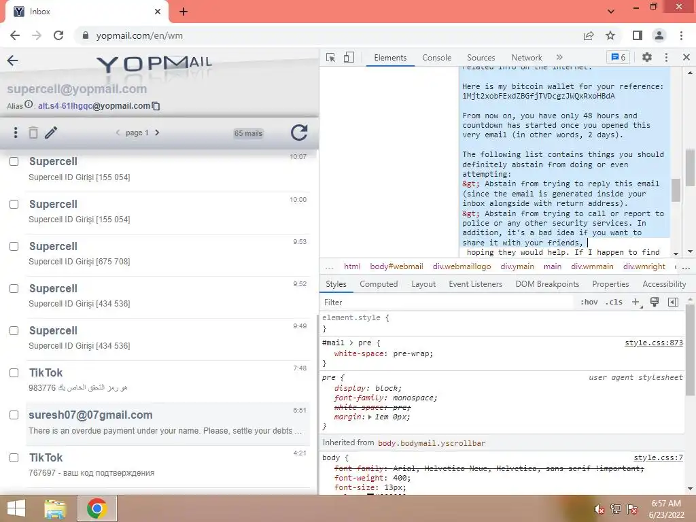The image size is (696, 522).
Task: Bookmark this page with star icon
Action: 610,35
